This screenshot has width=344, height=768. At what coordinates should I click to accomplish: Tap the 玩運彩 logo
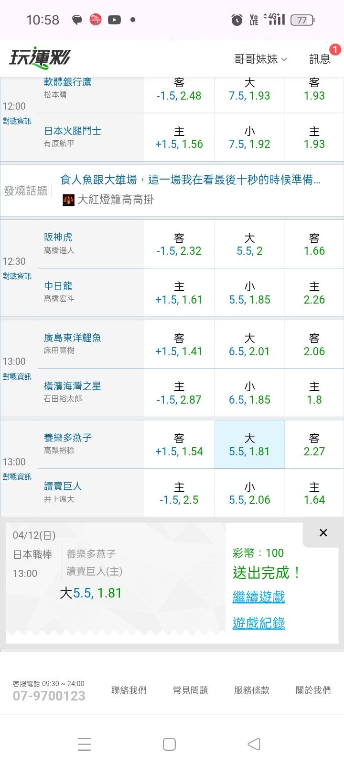point(40,58)
